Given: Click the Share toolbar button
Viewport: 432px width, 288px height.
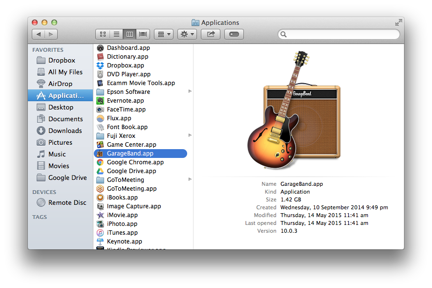Looking at the screenshot, I should tap(211, 34).
